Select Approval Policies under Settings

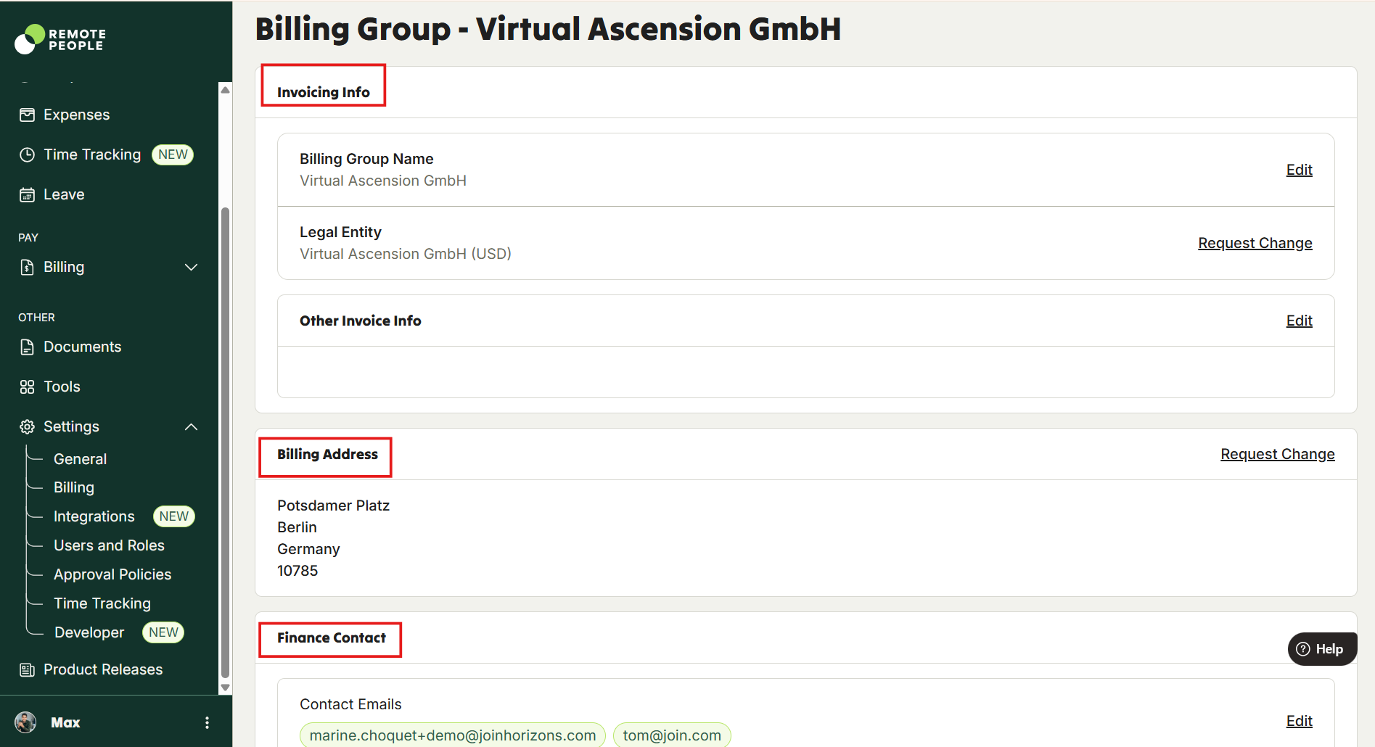point(112,574)
